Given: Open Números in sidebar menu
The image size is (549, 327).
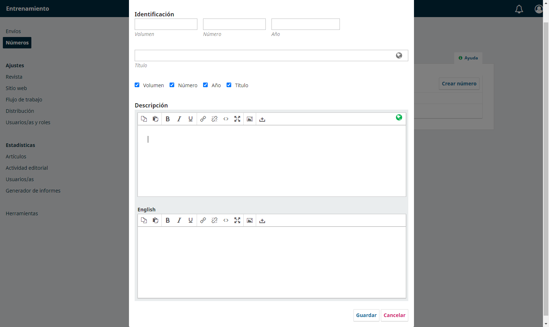Looking at the screenshot, I should (x=17, y=43).
